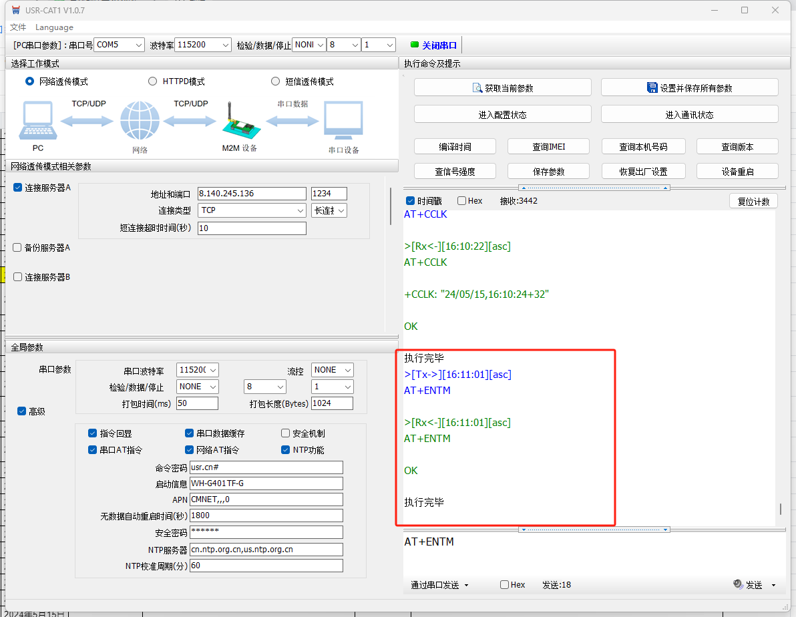Screen dimensions: 796x617
Task: Open the Language menu
Action: (54, 27)
